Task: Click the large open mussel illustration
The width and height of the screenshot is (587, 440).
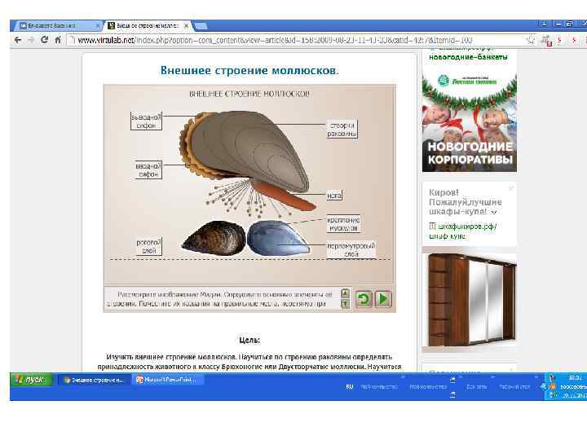Action: [247, 150]
